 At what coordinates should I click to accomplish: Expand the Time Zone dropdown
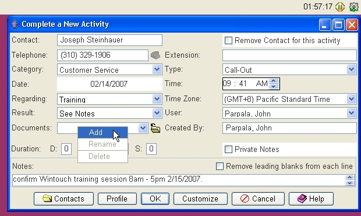(351, 99)
